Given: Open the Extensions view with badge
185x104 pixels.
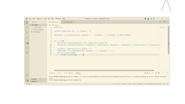Looking at the screenshot, I should click(x=27, y=43).
